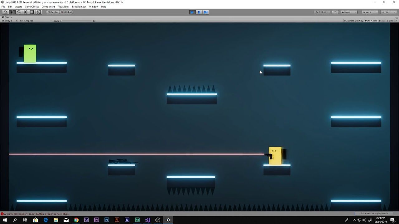Open the Windows notification center
This screenshot has height=224, width=399.
(393, 220)
